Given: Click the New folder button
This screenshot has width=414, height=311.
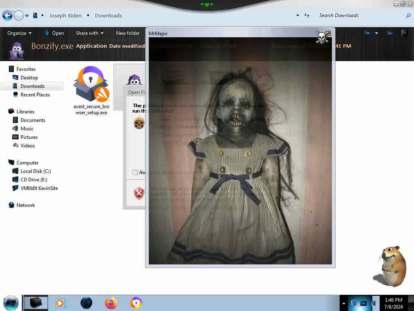Looking at the screenshot, I should tap(128, 33).
